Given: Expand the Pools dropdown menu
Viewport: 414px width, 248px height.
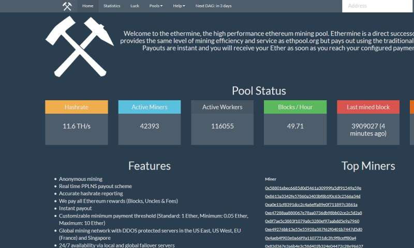Looking at the screenshot, I should point(156,6).
